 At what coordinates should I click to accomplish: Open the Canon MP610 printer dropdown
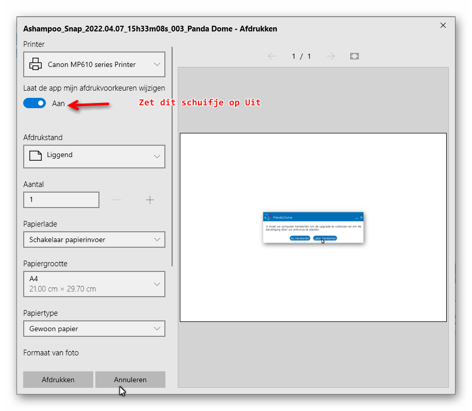click(x=94, y=64)
